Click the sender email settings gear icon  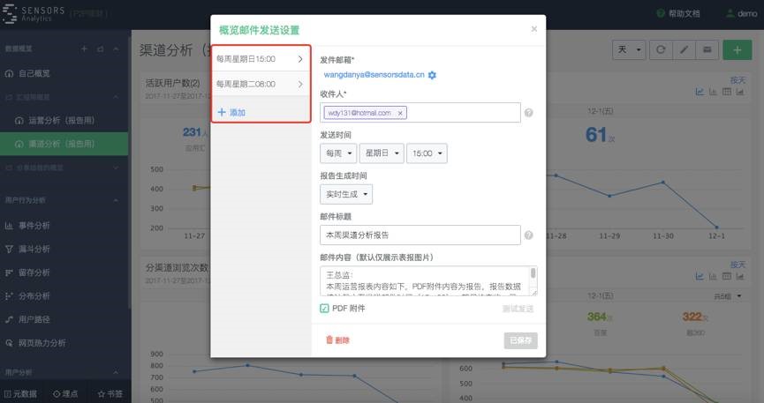click(432, 76)
